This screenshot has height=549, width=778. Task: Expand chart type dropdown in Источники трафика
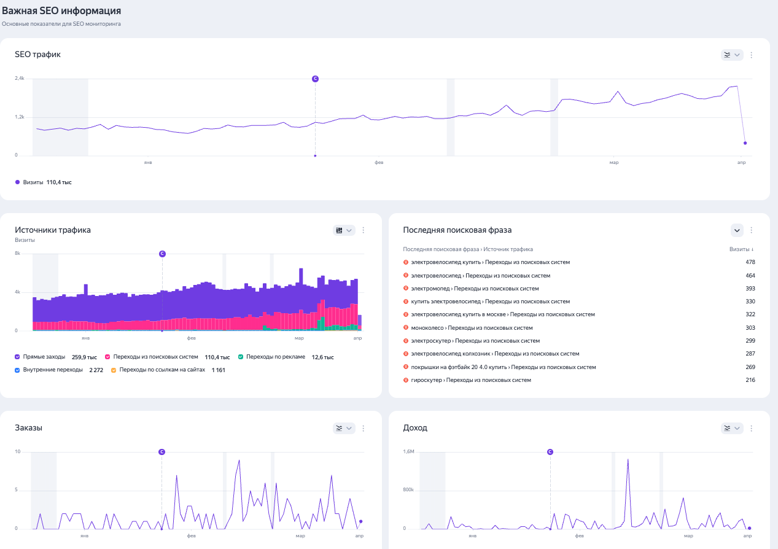pos(343,230)
